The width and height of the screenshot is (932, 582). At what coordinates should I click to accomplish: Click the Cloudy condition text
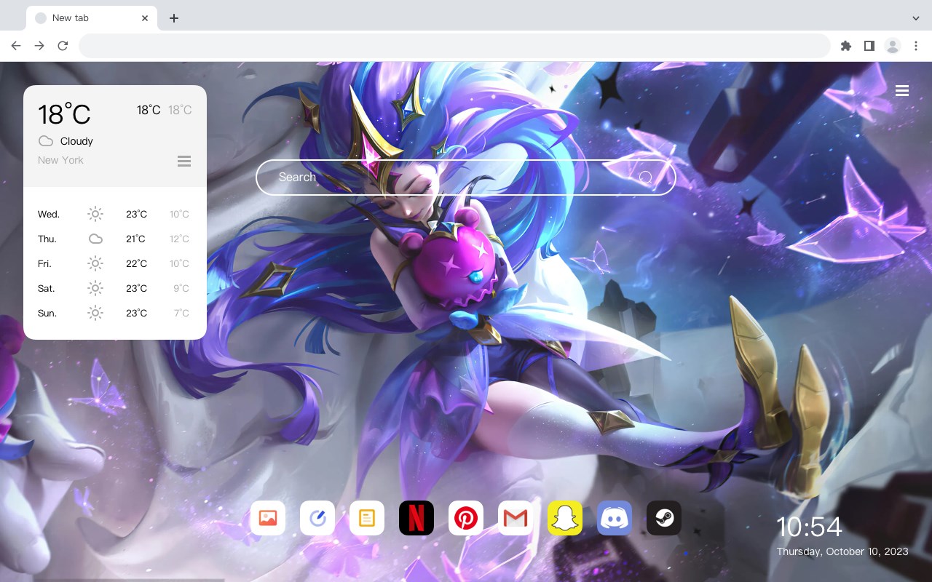tap(76, 141)
